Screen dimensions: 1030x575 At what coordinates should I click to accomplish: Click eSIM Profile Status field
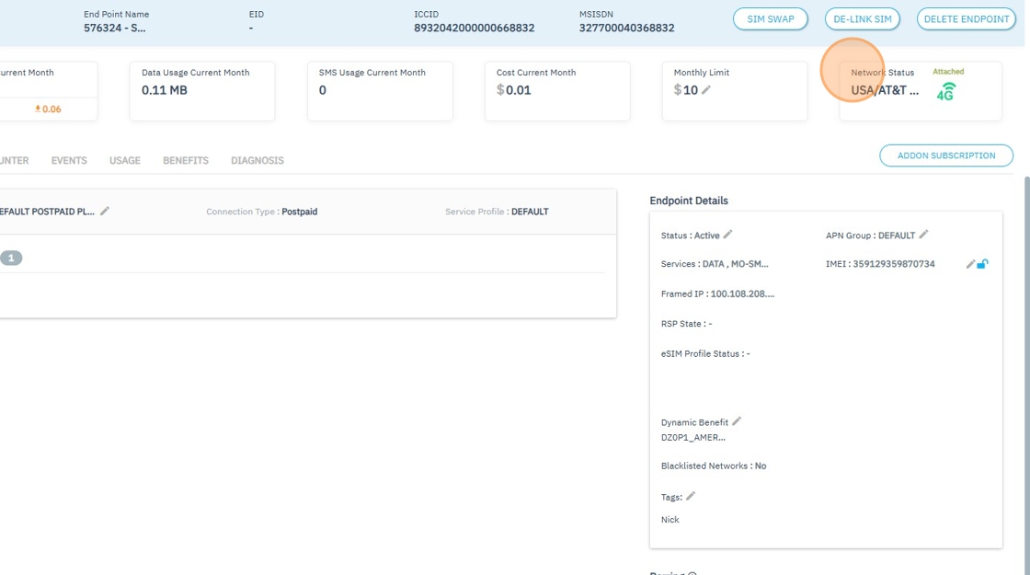pos(705,353)
